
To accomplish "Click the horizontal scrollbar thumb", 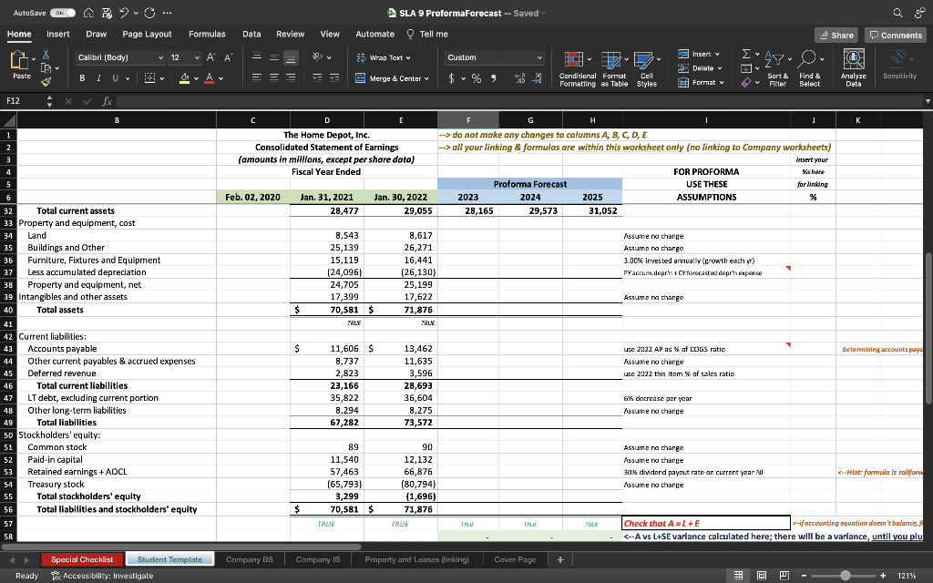I will click(x=181, y=547).
